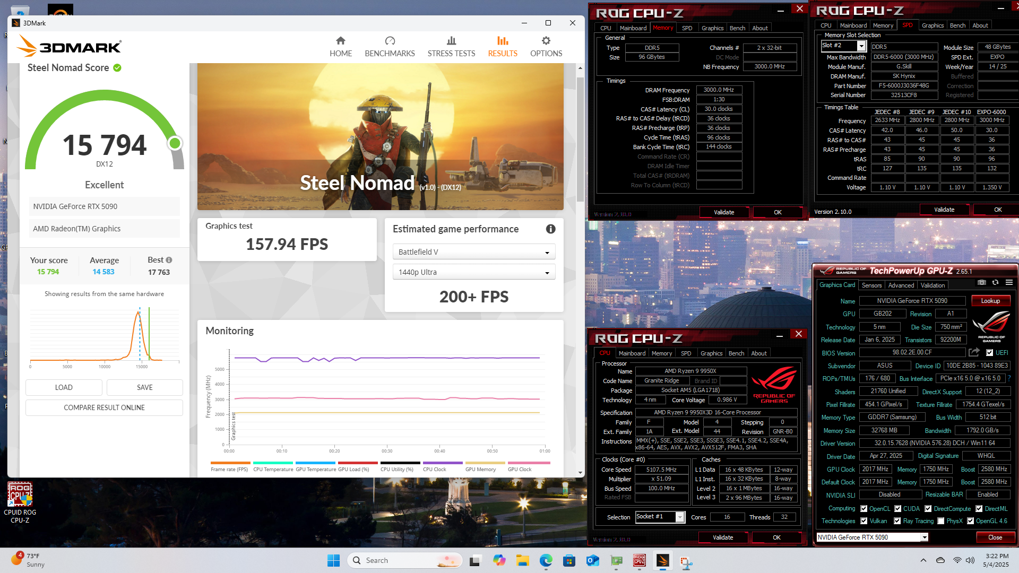Select the CPUID ROG CPU-Z desktop shortcut
This screenshot has width=1019, height=573.
[x=20, y=502]
